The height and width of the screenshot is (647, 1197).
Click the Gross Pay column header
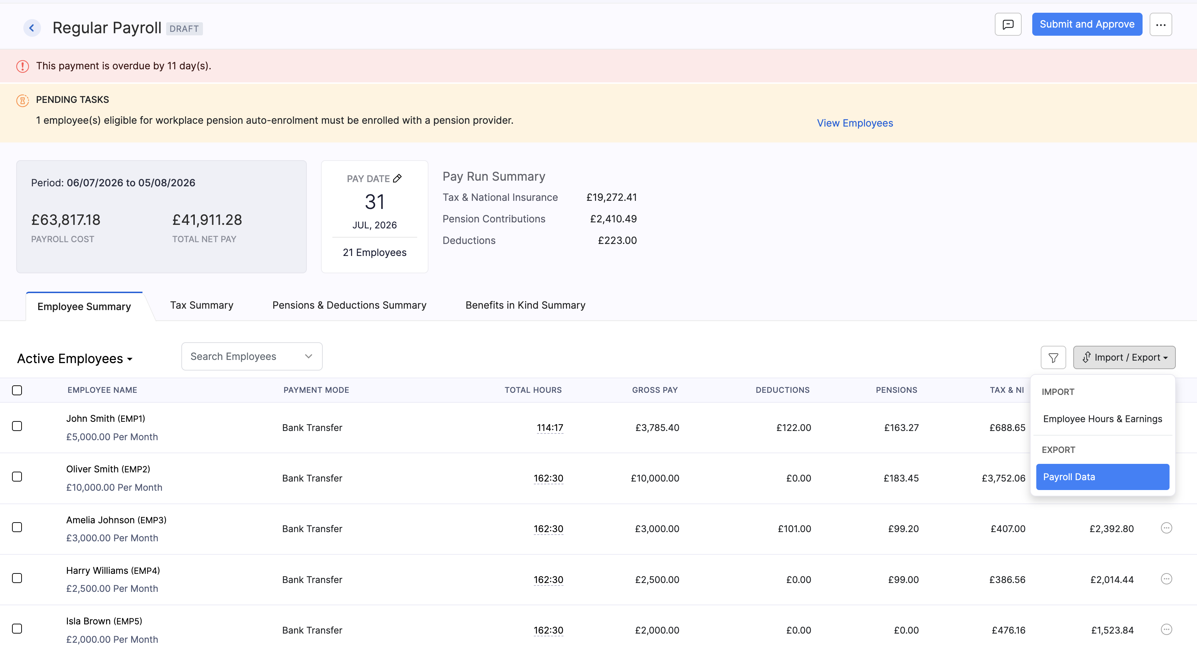pyautogui.click(x=655, y=390)
